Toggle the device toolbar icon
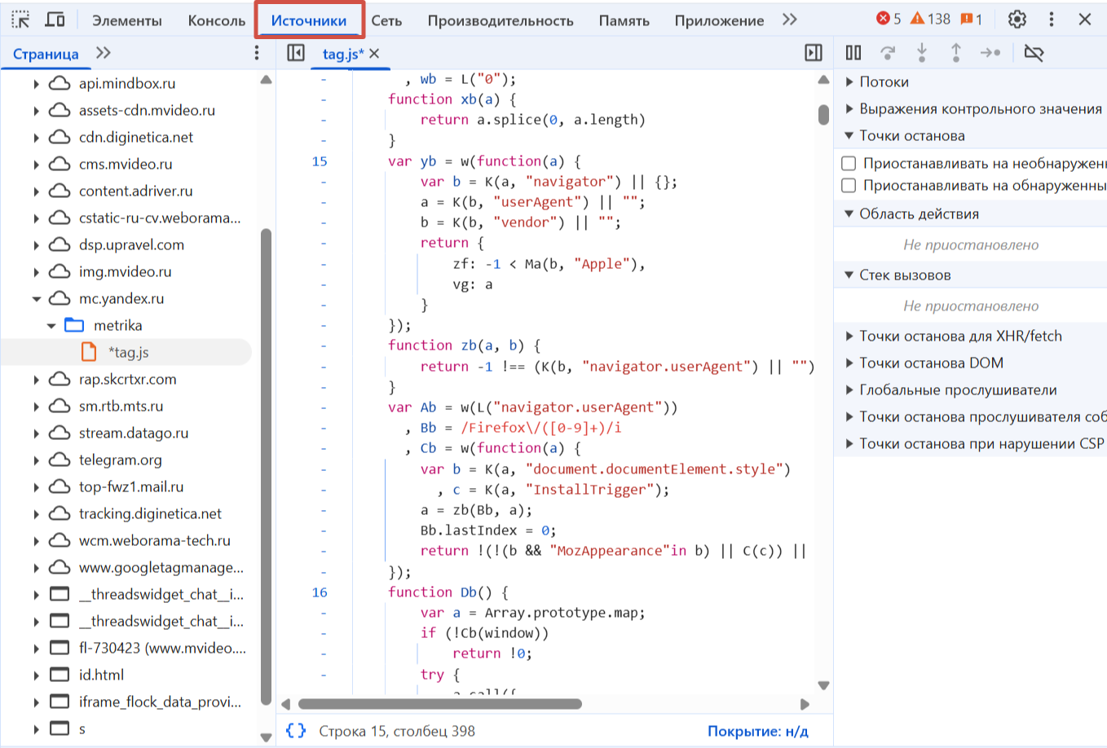 [55, 20]
